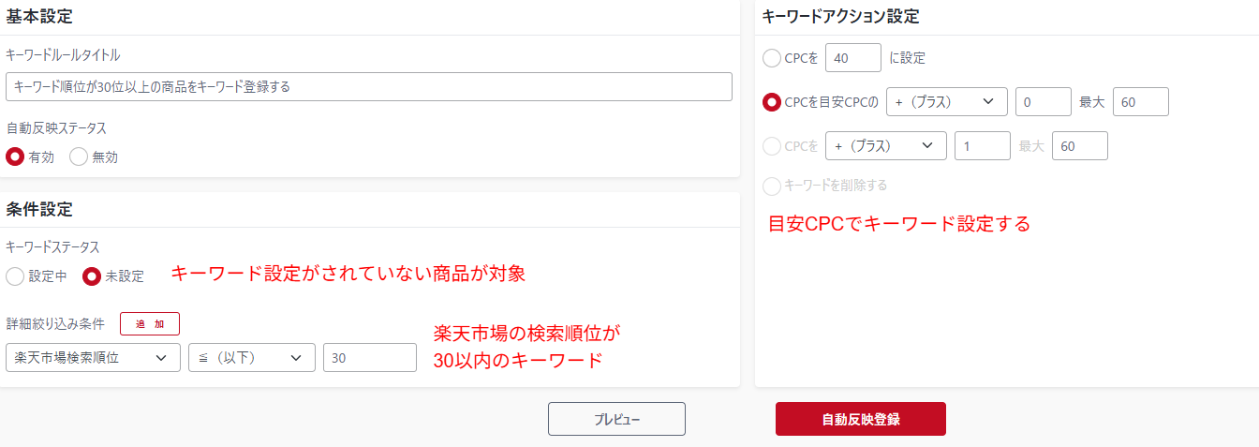Choose 未設定 keyword status option
This screenshot has height=447, width=1259.
(x=92, y=276)
